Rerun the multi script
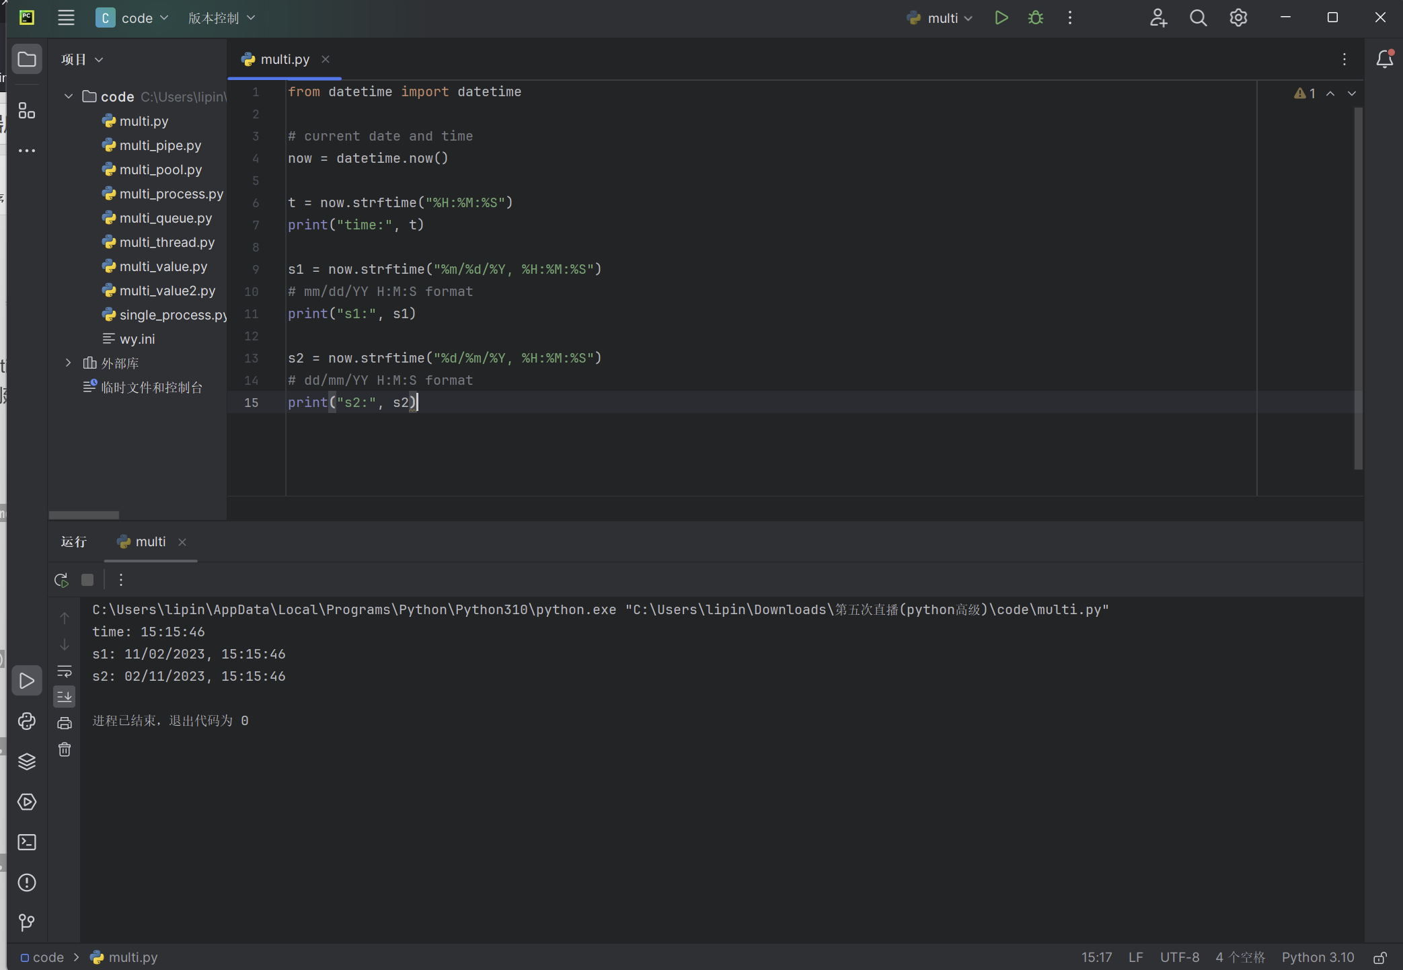The height and width of the screenshot is (970, 1403). [61, 580]
